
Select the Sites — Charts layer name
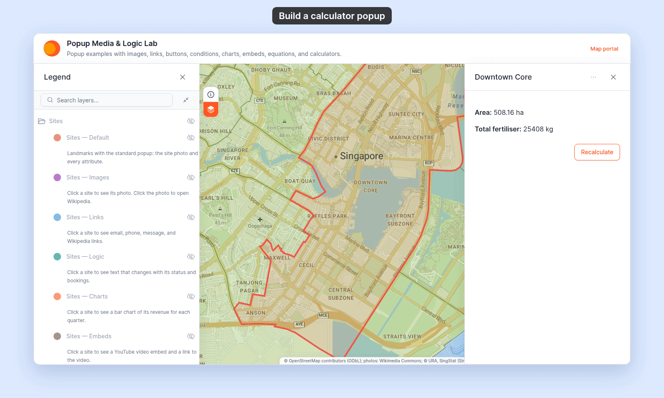coord(87,296)
